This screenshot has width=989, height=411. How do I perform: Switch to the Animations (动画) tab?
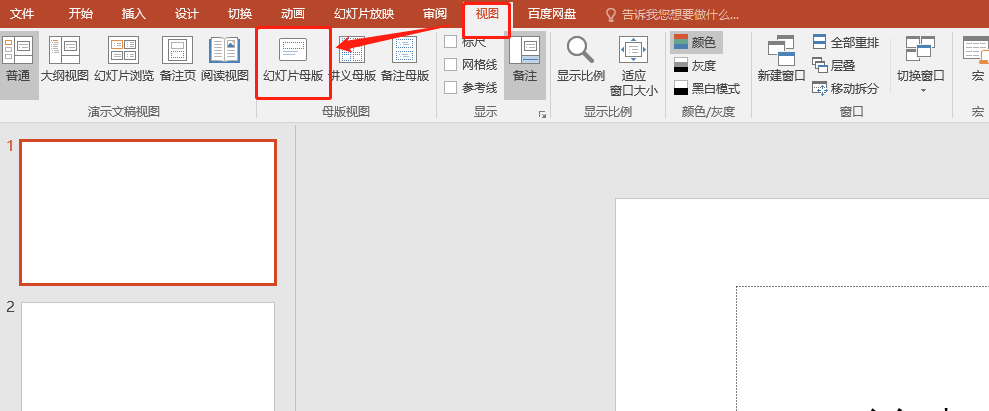[x=292, y=14]
